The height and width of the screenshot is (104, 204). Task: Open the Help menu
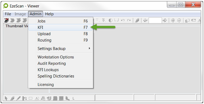pyautogui.click(x=49, y=14)
